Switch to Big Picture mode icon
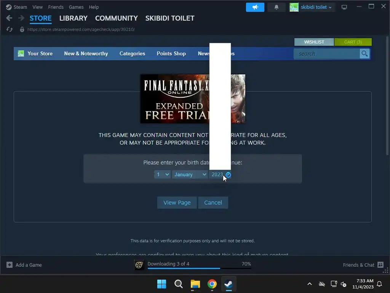 tap(344, 7)
